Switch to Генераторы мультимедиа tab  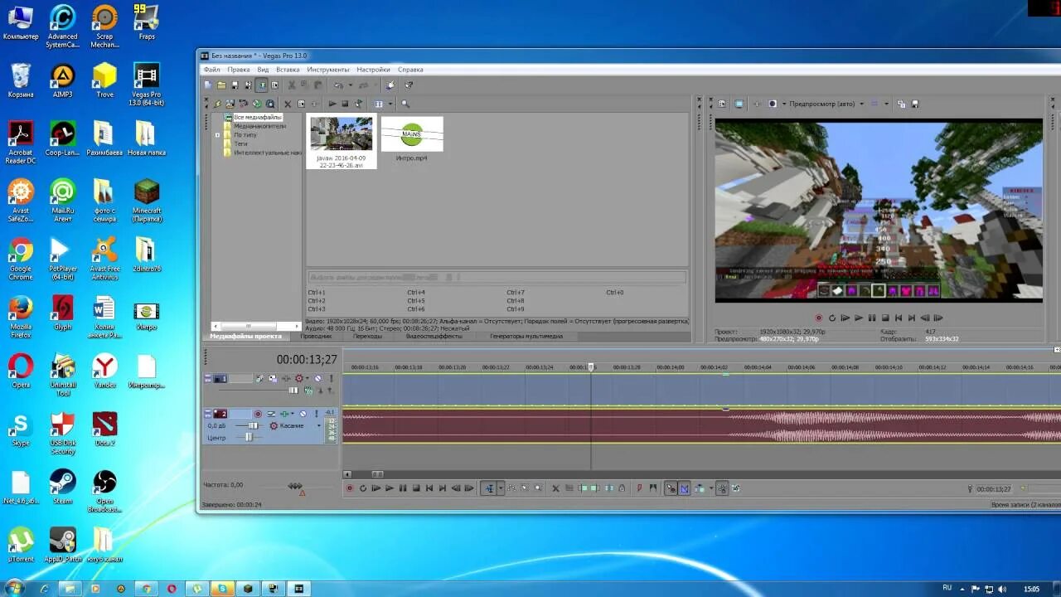point(526,337)
